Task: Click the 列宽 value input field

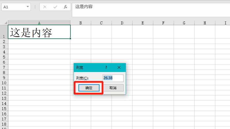Action: (113, 78)
